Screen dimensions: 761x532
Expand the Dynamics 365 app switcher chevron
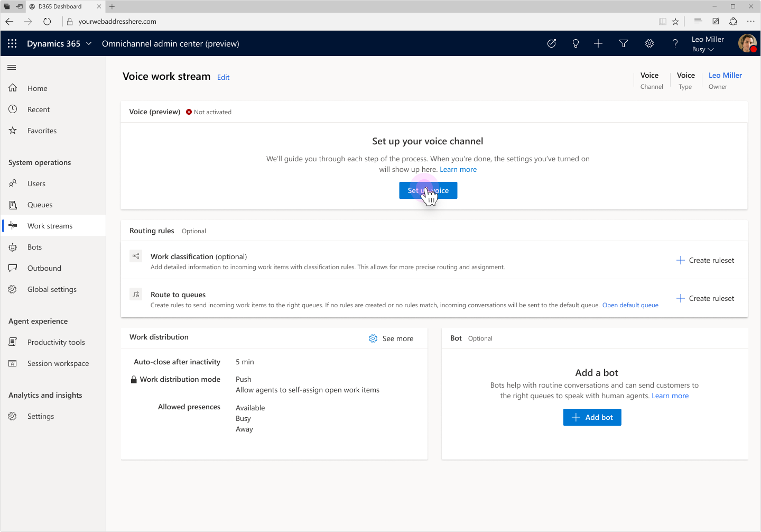coord(89,43)
